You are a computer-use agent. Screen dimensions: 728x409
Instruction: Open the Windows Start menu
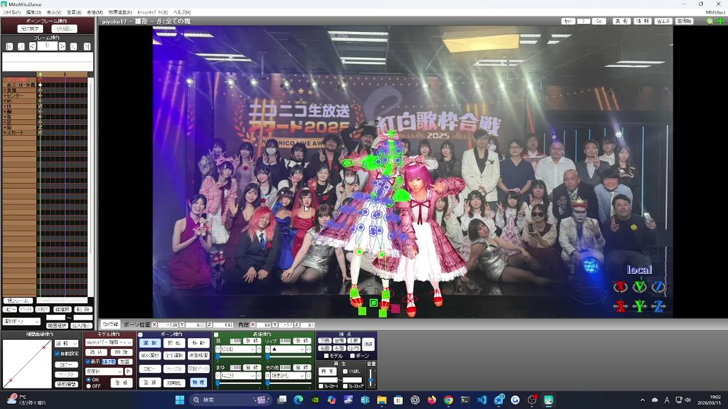pos(180,400)
